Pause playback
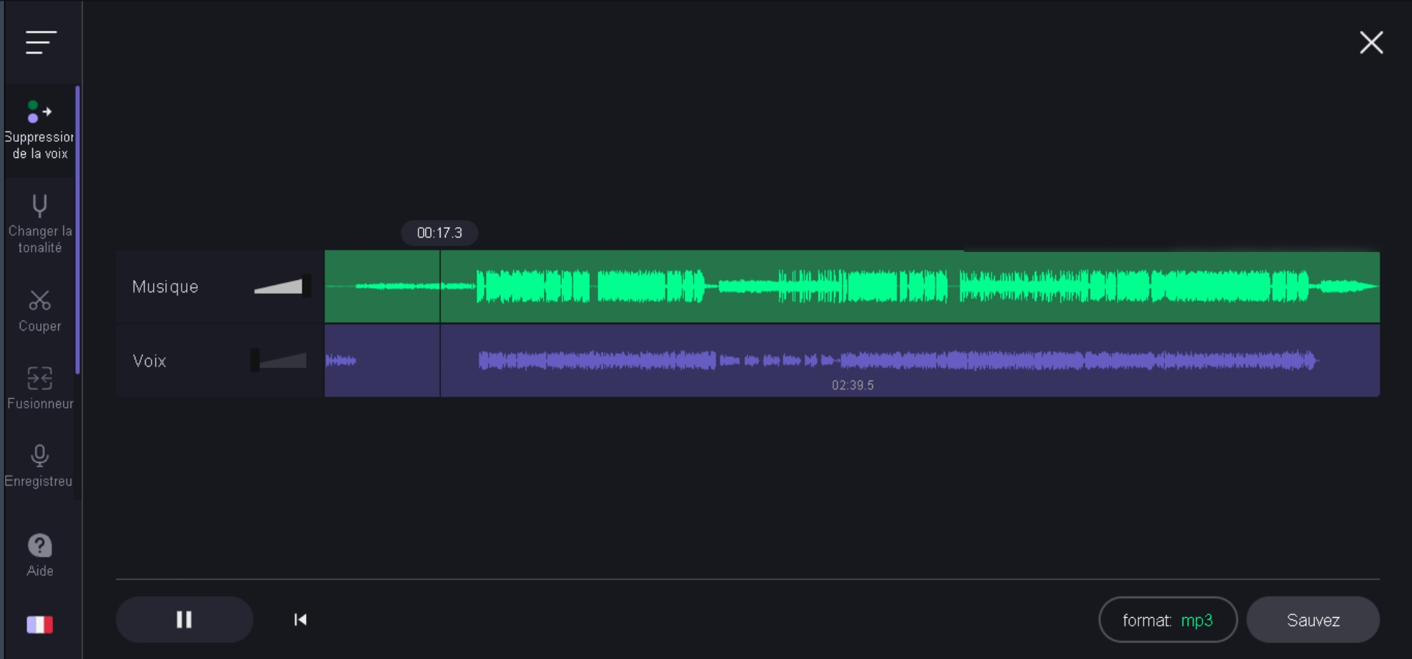This screenshot has height=659, width=1412. [x=185, y=619]
